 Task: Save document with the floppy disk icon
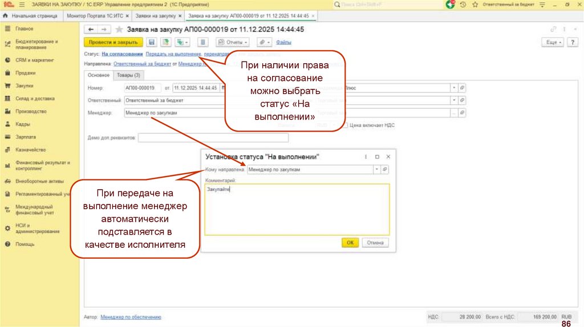coord(152,42)
